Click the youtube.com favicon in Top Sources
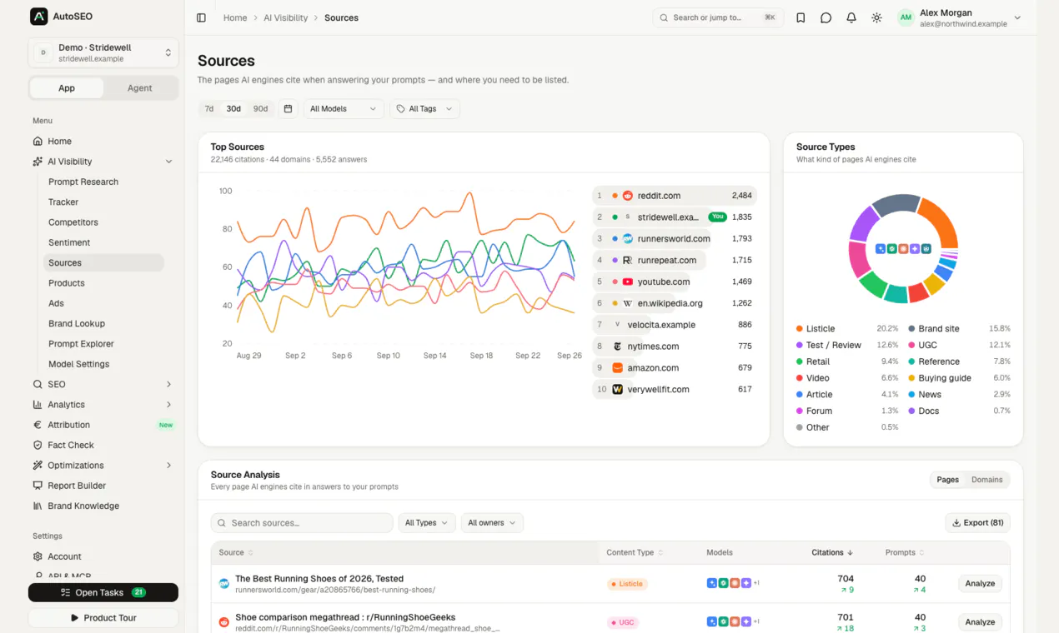The height and width of the screenshot is (633, 1059). click(628, 282)
